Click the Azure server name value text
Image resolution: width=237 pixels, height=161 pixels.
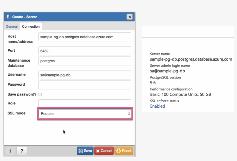point(191,59)
